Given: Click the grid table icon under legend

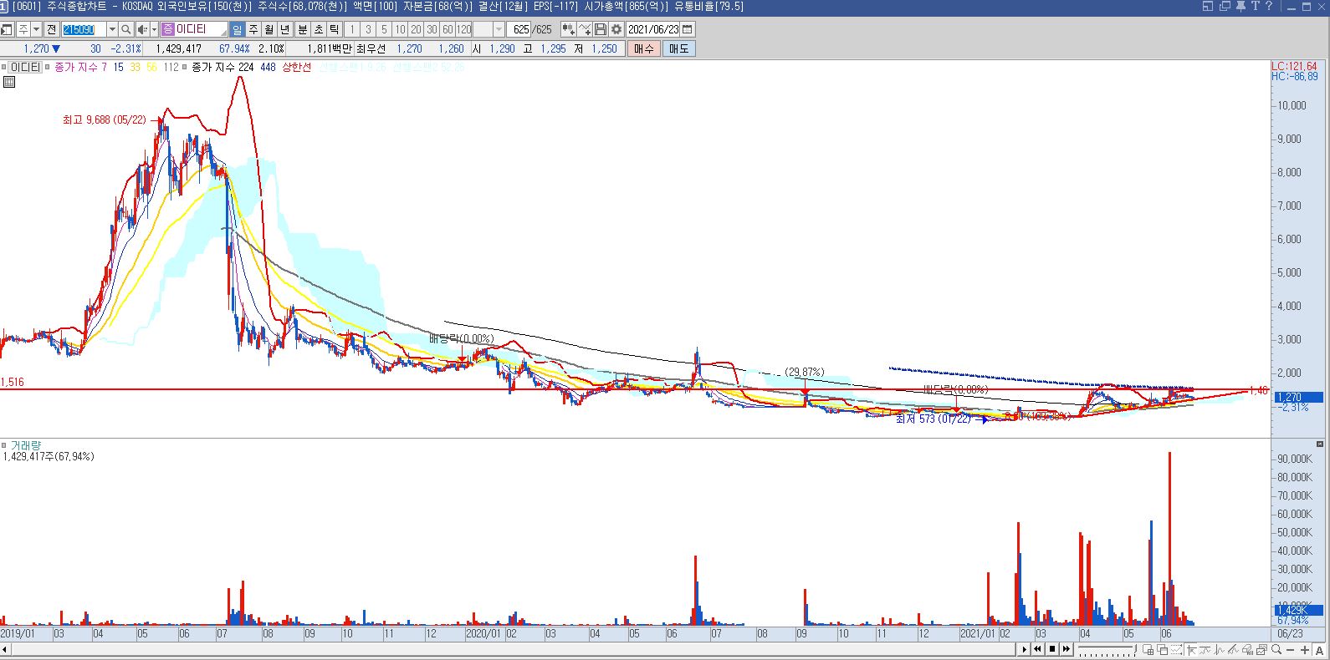Looking at the screenshot, I should (x=9, y=82).
